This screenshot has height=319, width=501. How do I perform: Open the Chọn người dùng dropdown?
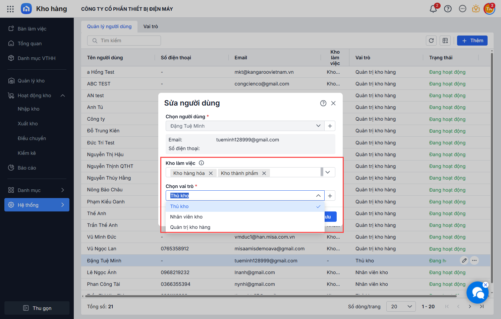(x=318, y=126)
